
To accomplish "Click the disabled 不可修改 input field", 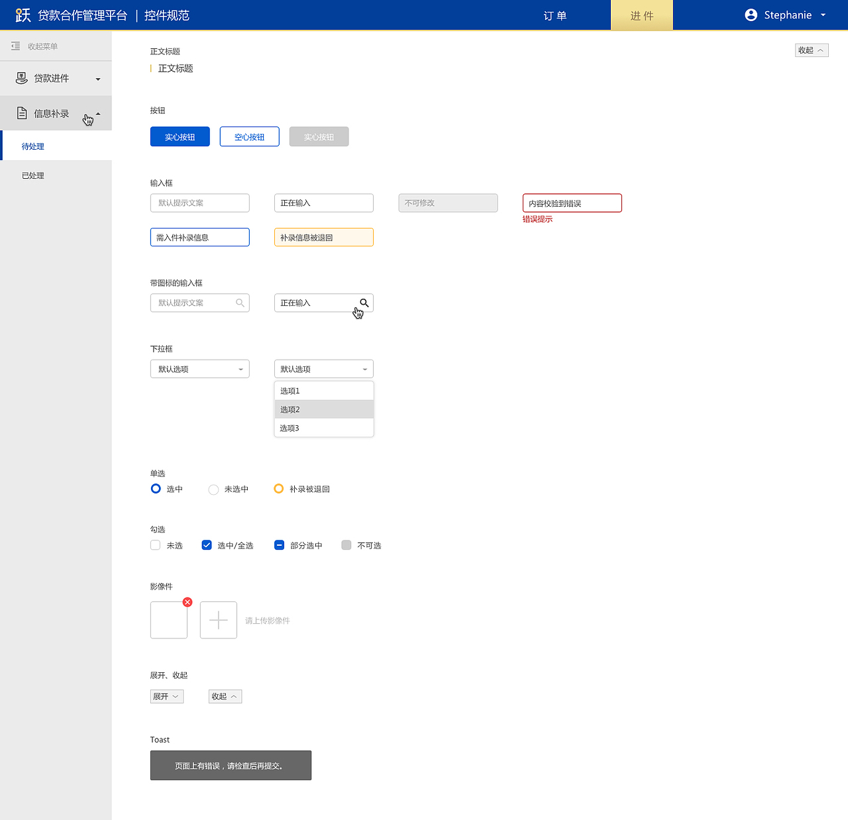I will click(x=448, y=203).
